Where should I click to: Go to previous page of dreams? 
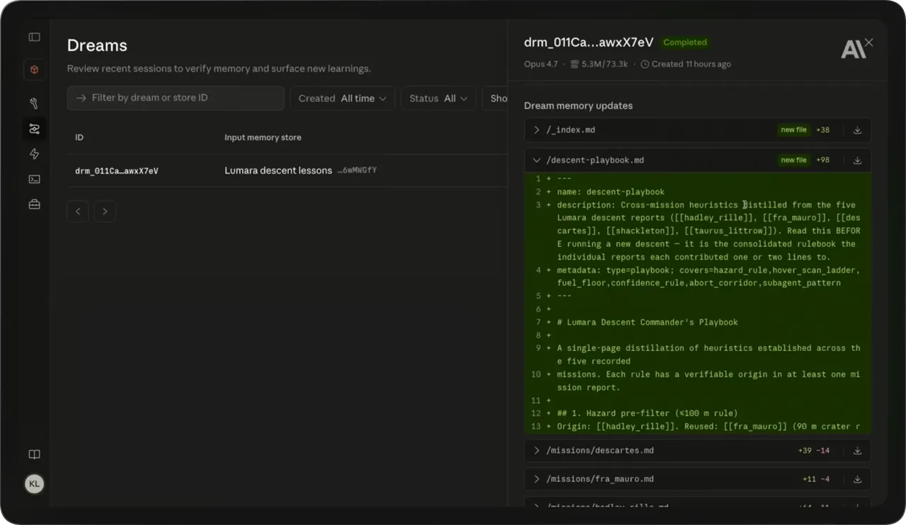78,212
